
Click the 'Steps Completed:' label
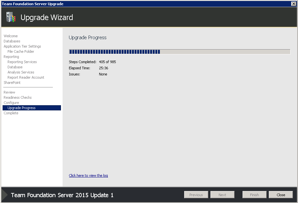[x=82, y=62]
